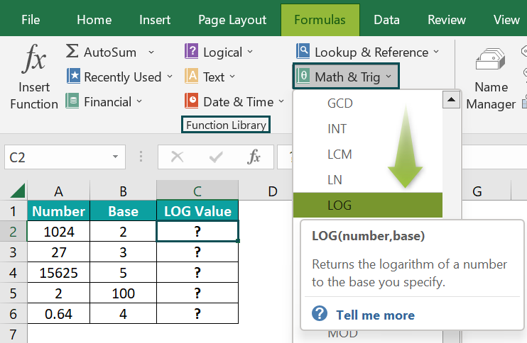This screenshot has width=527, height=343.
Task: Click cell containing 27
Action: point(58,252)
